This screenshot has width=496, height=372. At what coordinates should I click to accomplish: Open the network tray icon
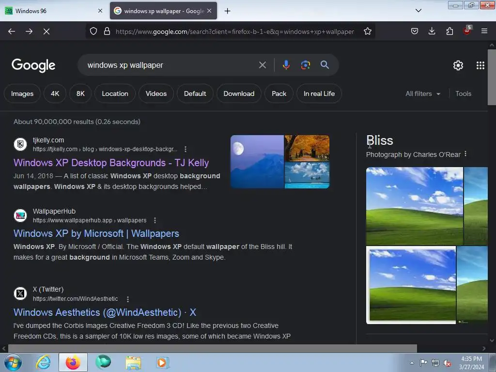pos(435,363)
